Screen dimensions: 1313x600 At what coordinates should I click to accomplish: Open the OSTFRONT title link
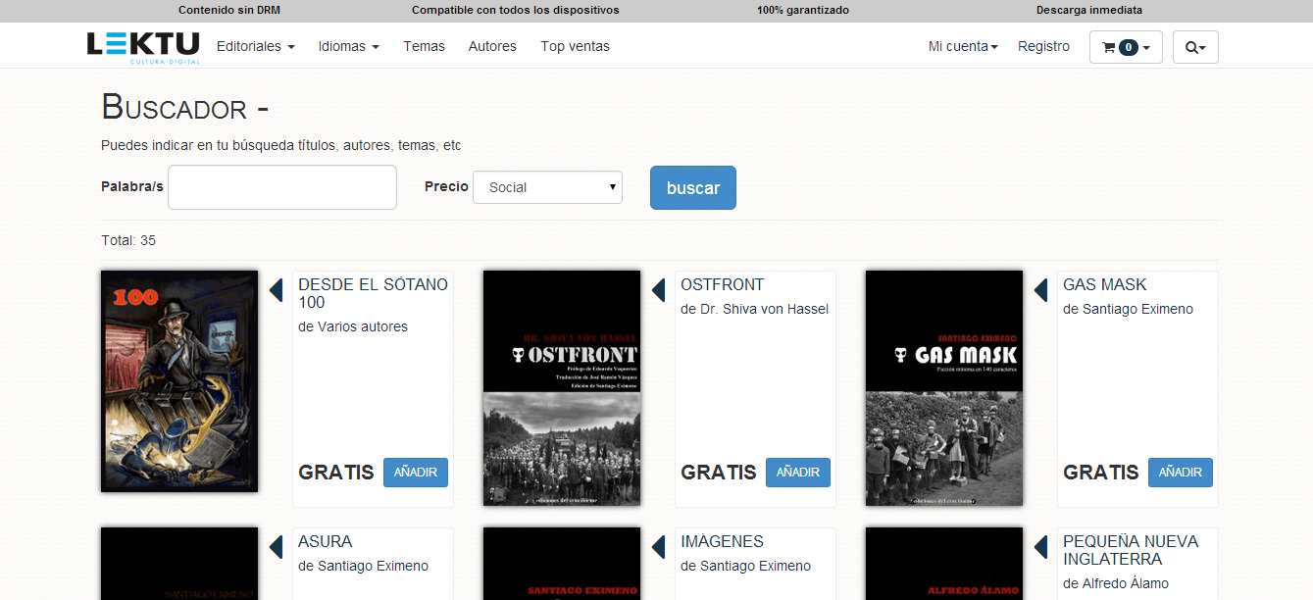(x=722, y=284)
